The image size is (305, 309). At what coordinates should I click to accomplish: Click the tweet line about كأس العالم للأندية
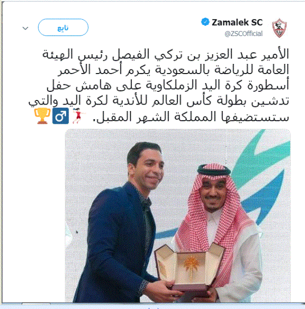pos(159,101)
